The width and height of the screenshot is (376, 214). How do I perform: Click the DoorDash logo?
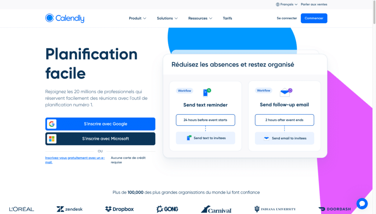pyautogui.click(x=335, y=209)
